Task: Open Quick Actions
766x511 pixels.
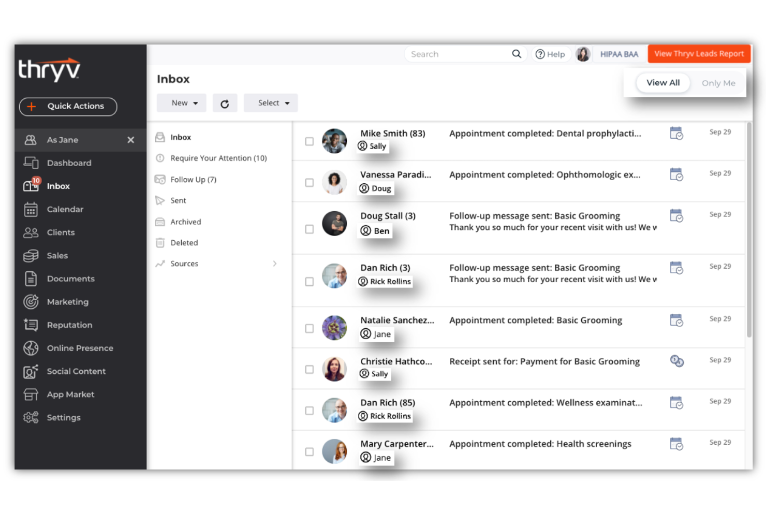Action: coord(68,106)
